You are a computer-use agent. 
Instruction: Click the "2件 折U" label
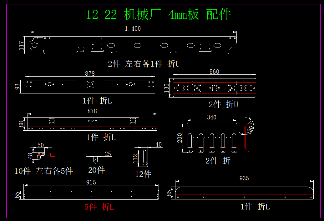[223, 104]
